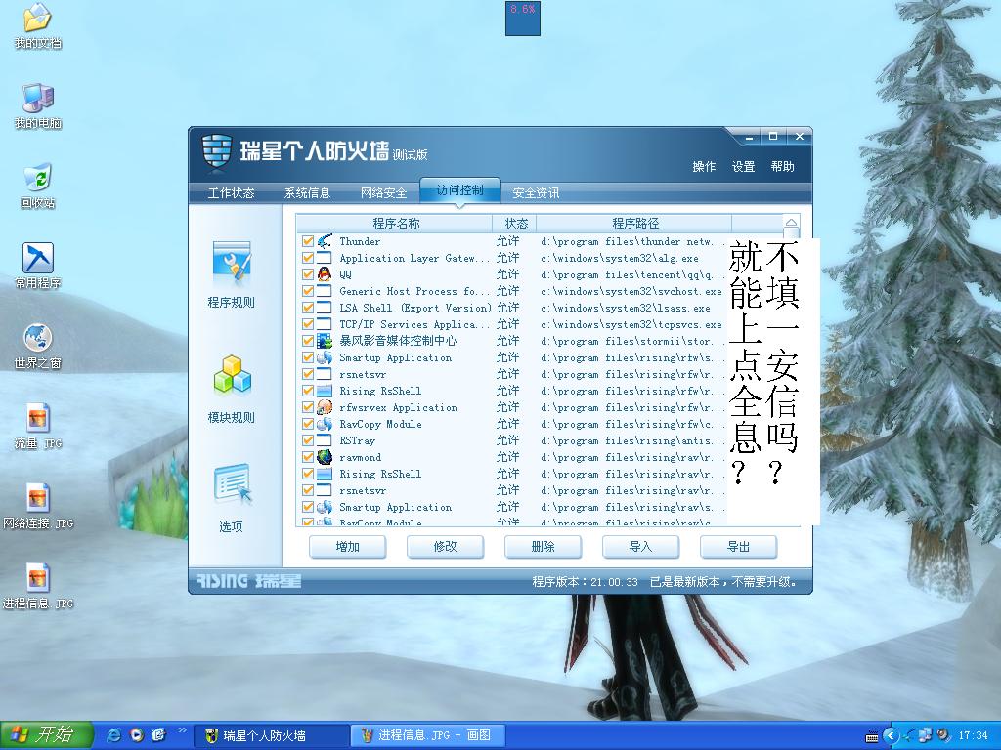Click scrollbar up arrow in rules list

[x=791, y=223]
